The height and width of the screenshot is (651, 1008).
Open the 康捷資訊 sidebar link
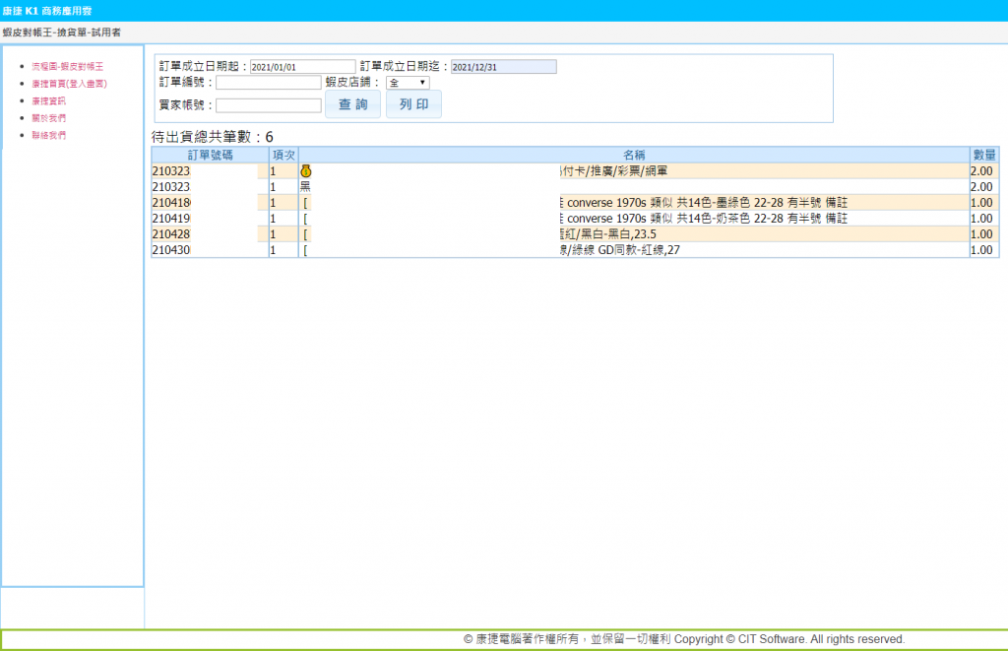click(48, 100)
